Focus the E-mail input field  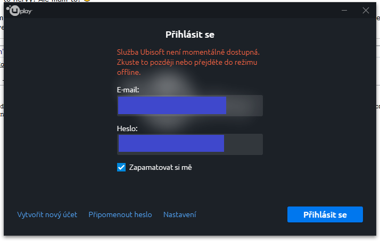[x=190, y=106]
